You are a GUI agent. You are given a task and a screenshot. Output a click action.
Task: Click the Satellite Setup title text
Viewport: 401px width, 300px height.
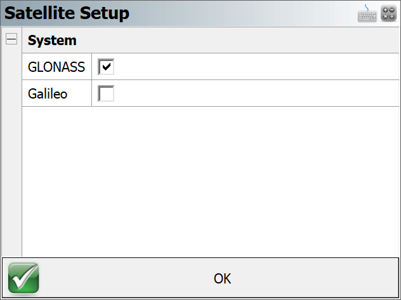[x=67, y=13]
